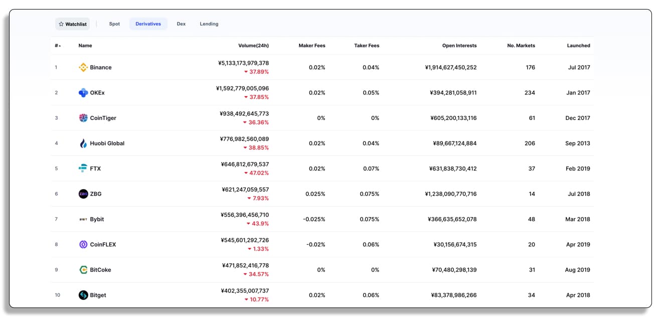Click Huobi launch date Sep 2013
This screenshot has height=317, width=661.
[578, 143]
